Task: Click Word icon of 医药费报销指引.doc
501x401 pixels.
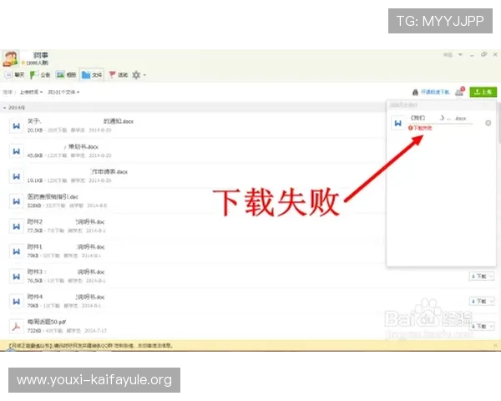Action: pos(17,201)
